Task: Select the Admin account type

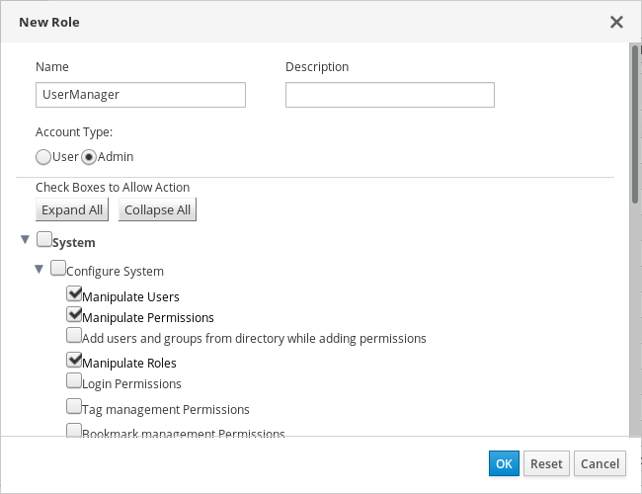Action: coord(88,157)
